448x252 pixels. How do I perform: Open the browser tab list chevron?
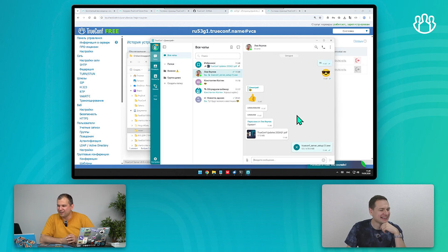tap(78, 11)
